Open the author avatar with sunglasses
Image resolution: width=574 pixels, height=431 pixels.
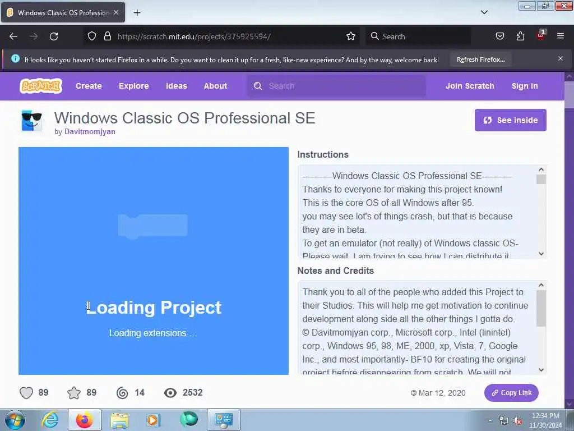click(31, 121)
